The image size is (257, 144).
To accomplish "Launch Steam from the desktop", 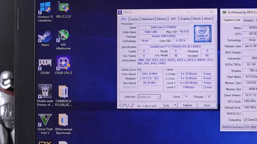I will [x=45, y=38].
